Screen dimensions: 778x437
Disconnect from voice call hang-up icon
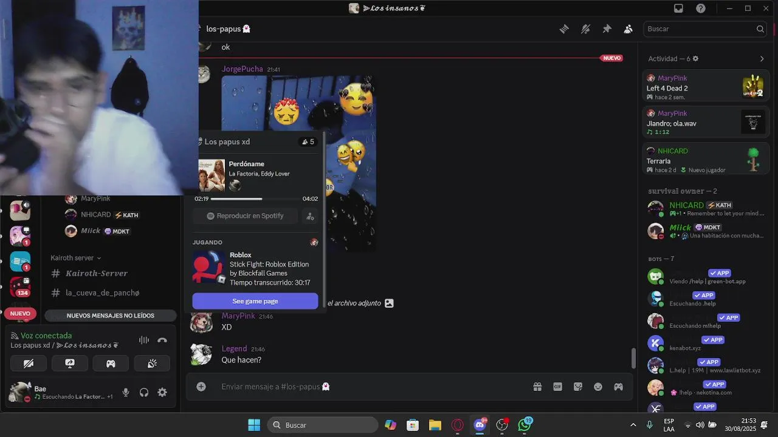162,340
